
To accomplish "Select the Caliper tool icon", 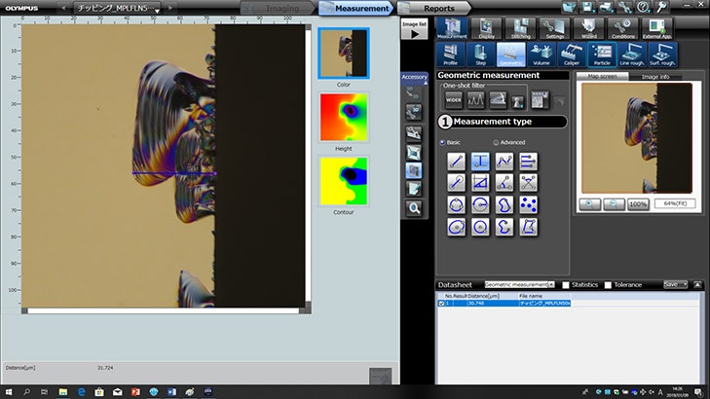I will [x=572, y=55].
